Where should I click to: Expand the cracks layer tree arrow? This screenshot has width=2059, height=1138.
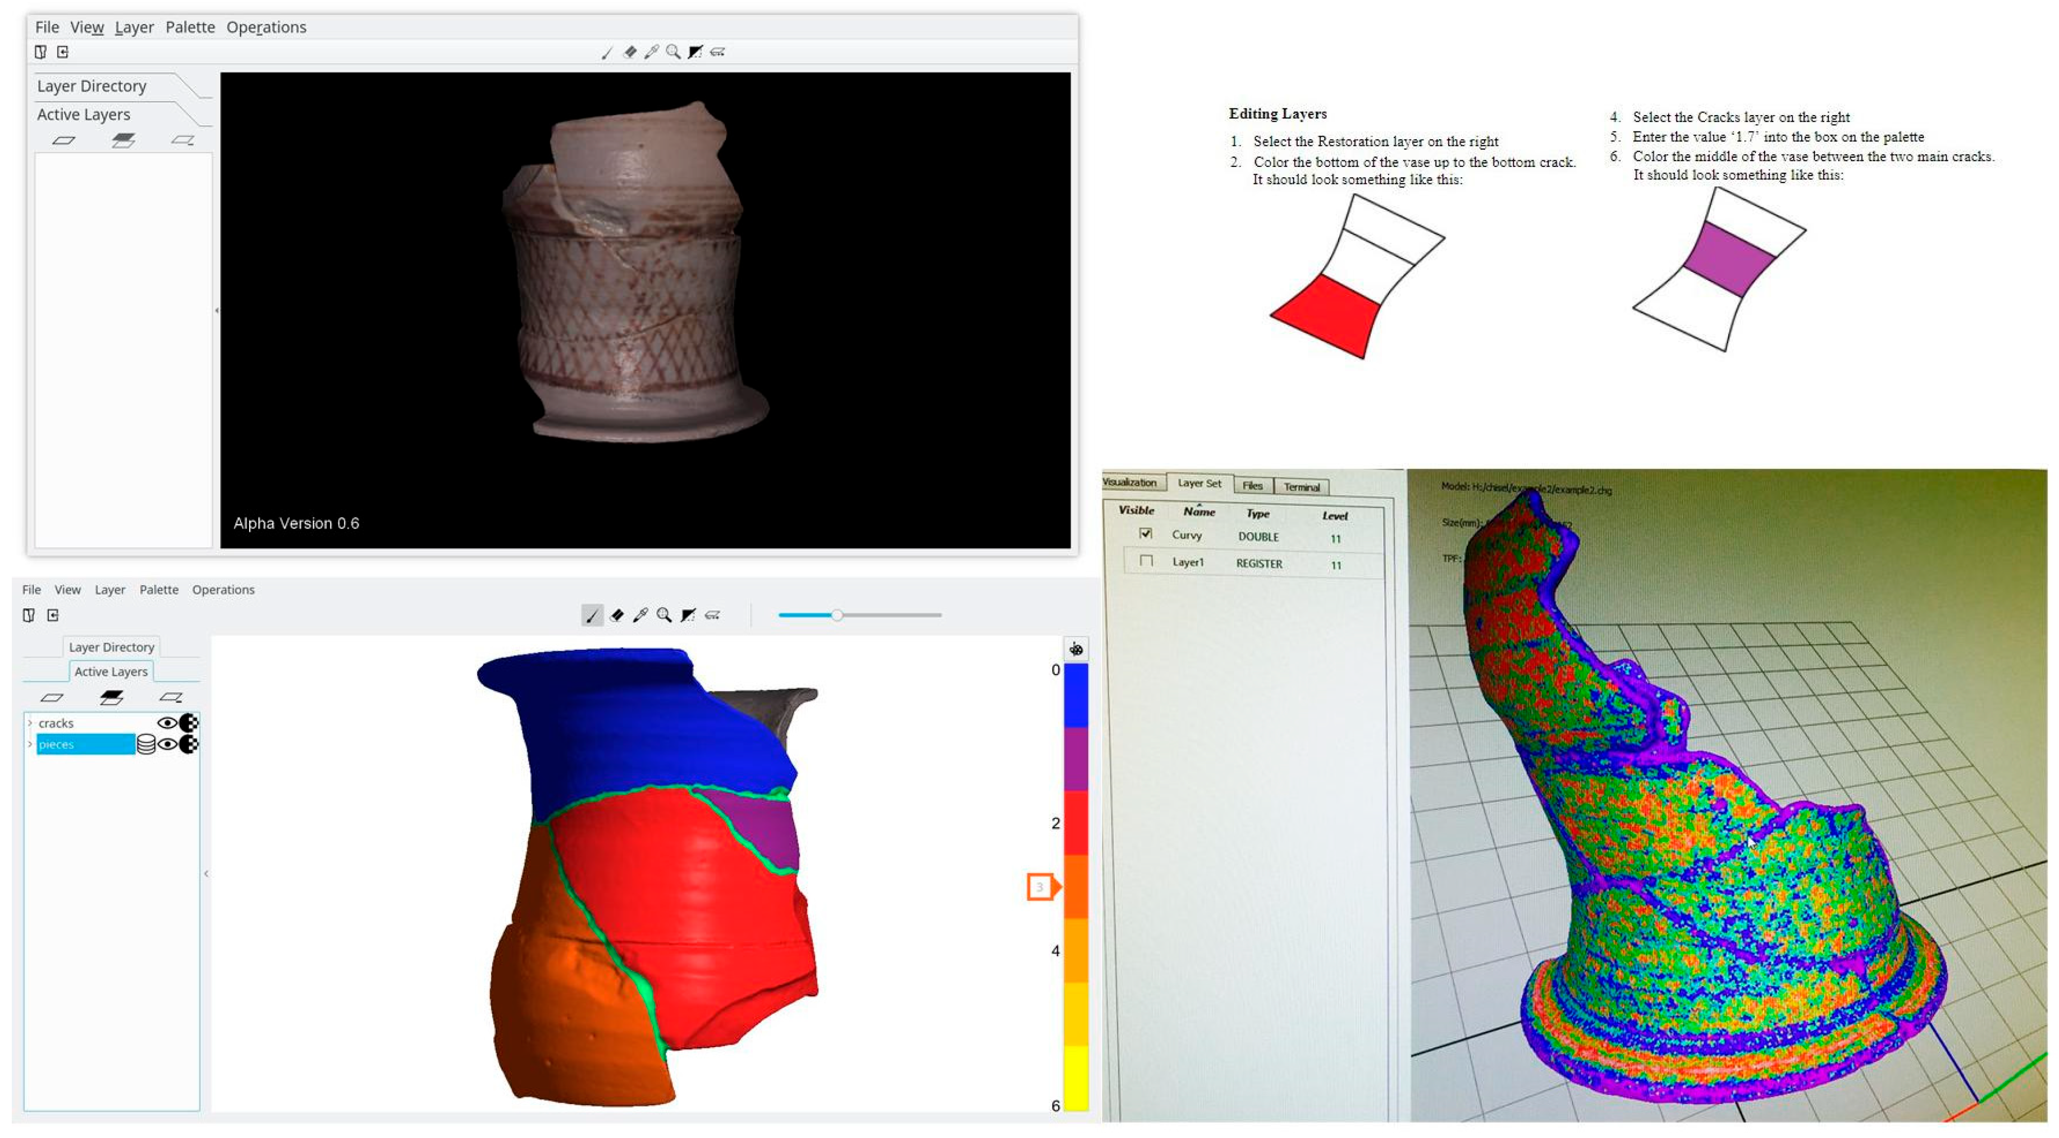point(30,723)
